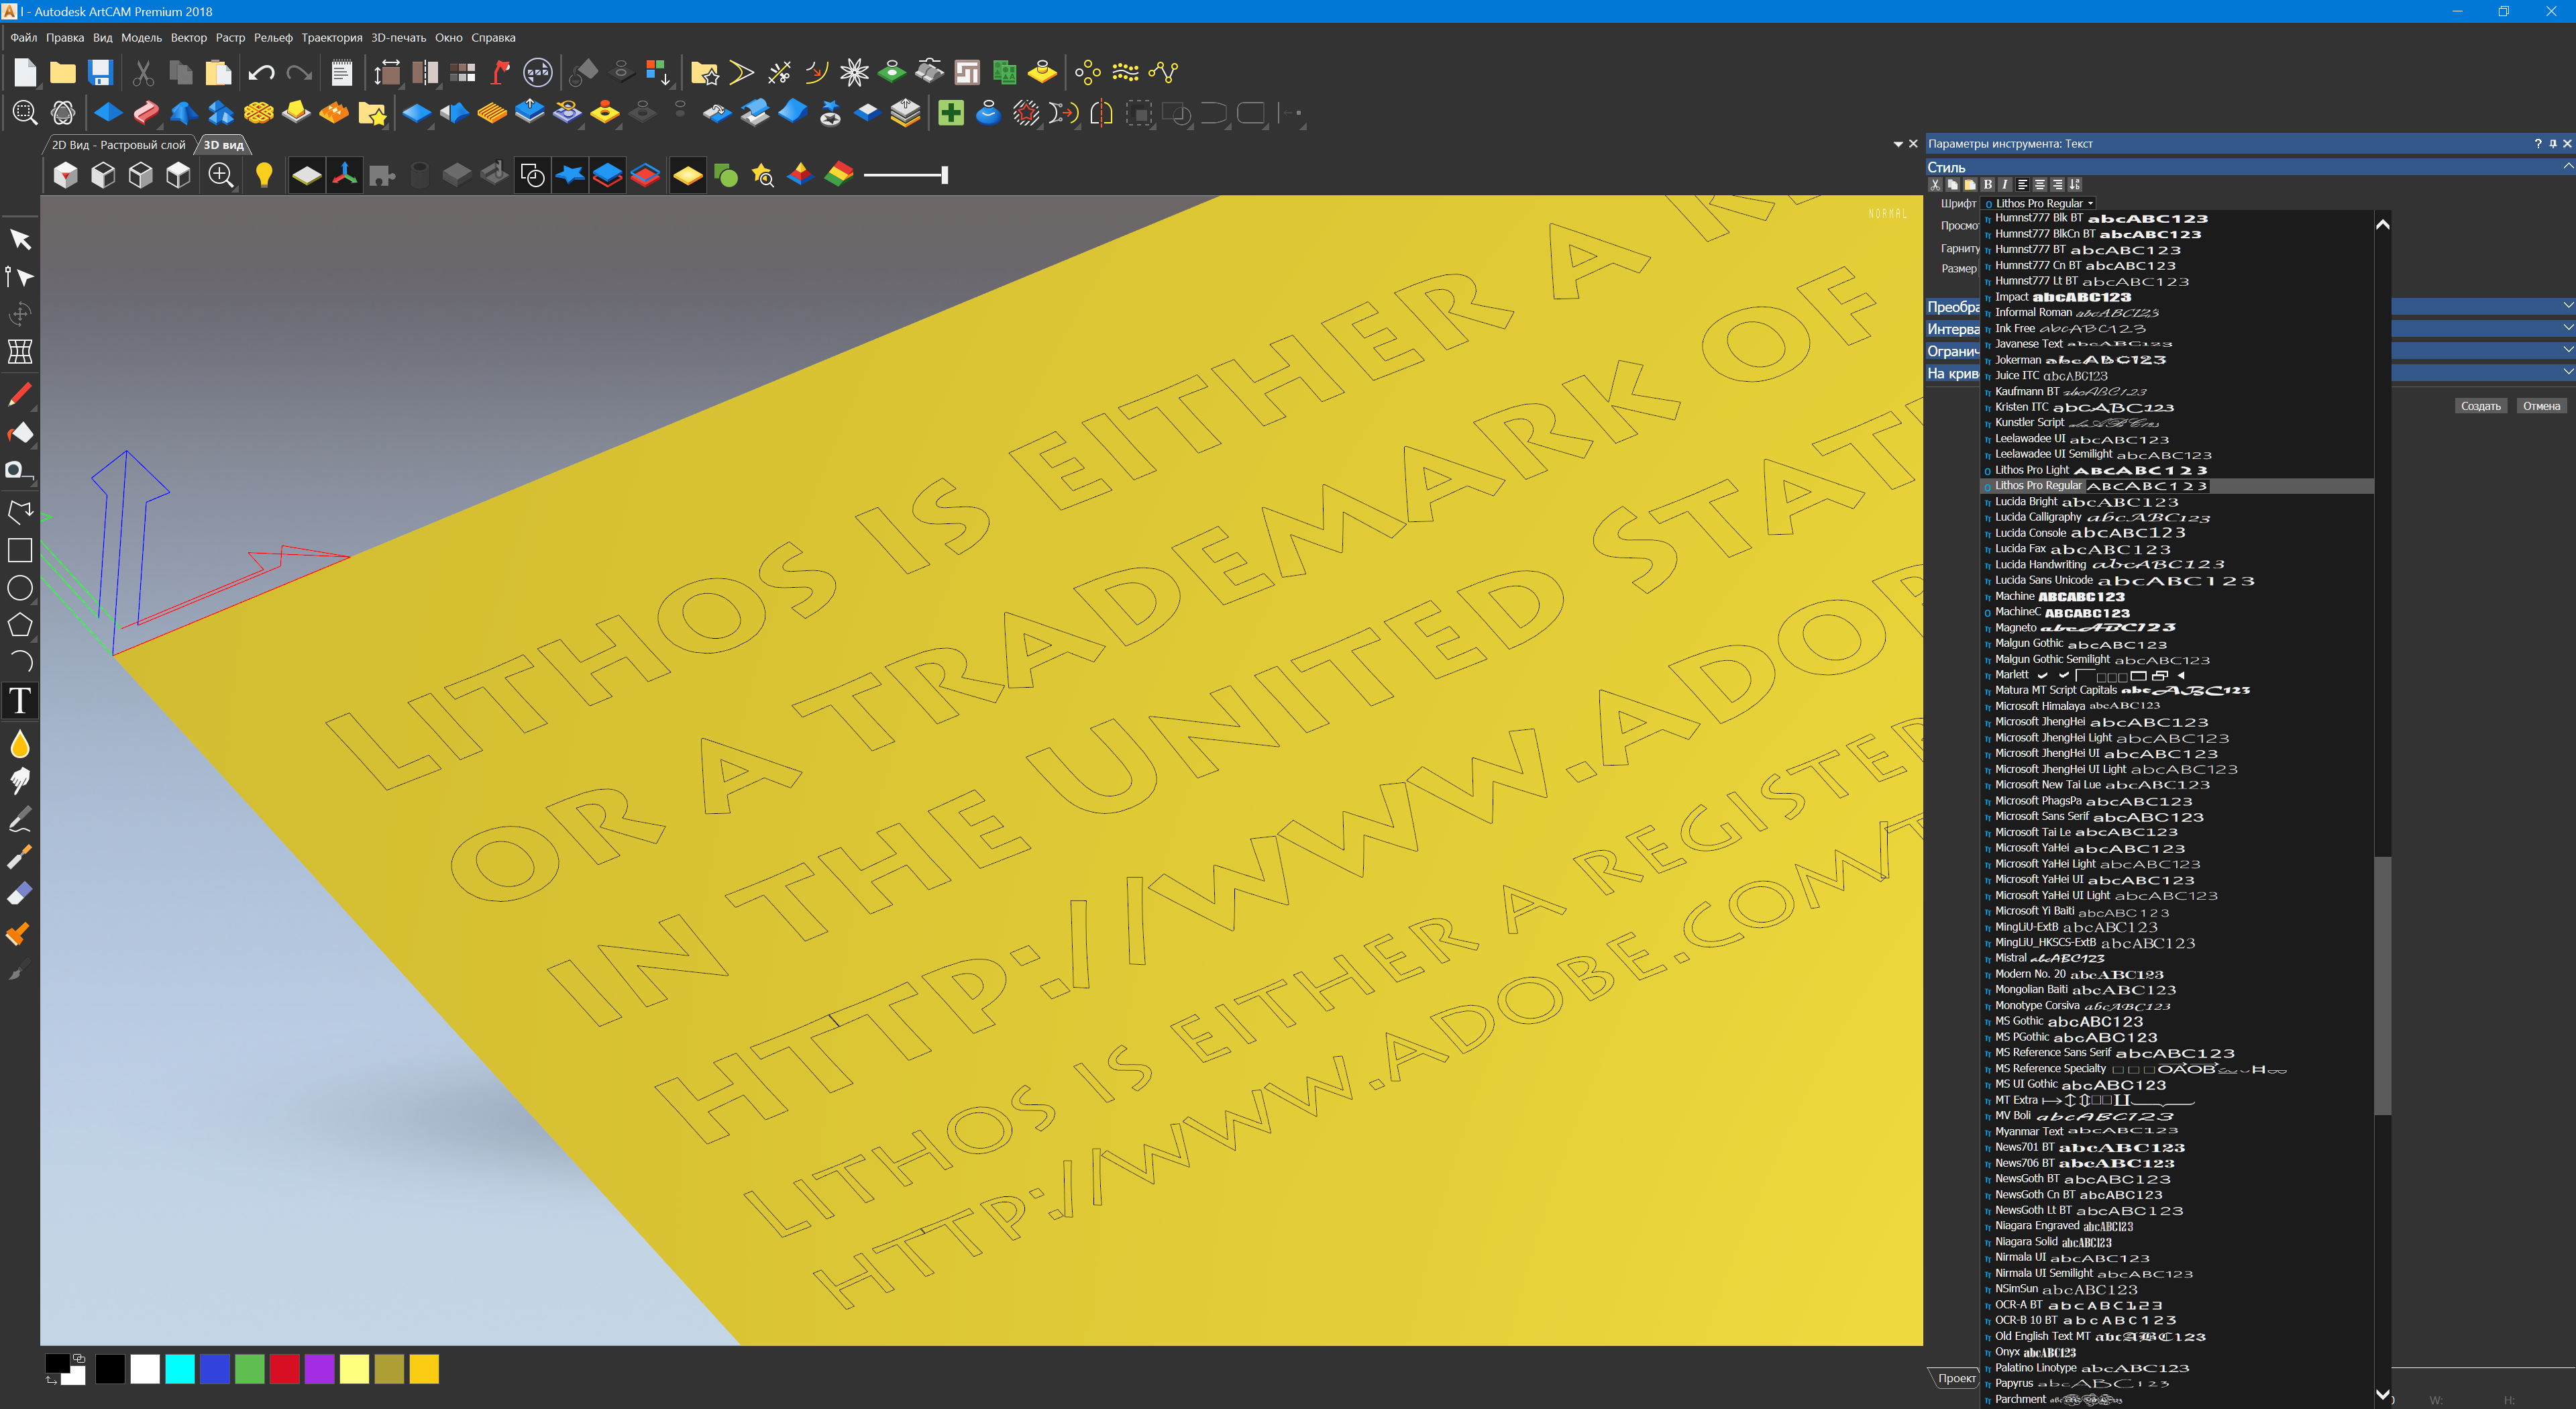Screen dimensions: 2576x1409
Task: Collapse the Стиль section chevron
Action: click(x=2567, y=166)
